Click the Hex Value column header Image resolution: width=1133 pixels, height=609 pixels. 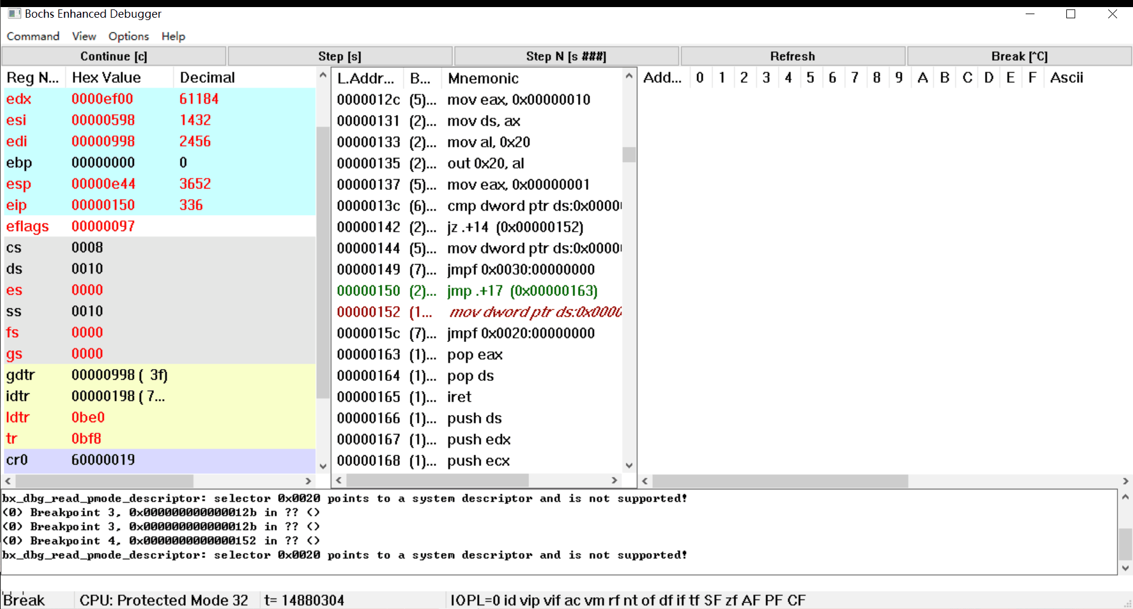click(106, 77)
